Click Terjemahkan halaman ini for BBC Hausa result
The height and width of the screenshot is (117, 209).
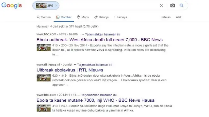(99, 95)
